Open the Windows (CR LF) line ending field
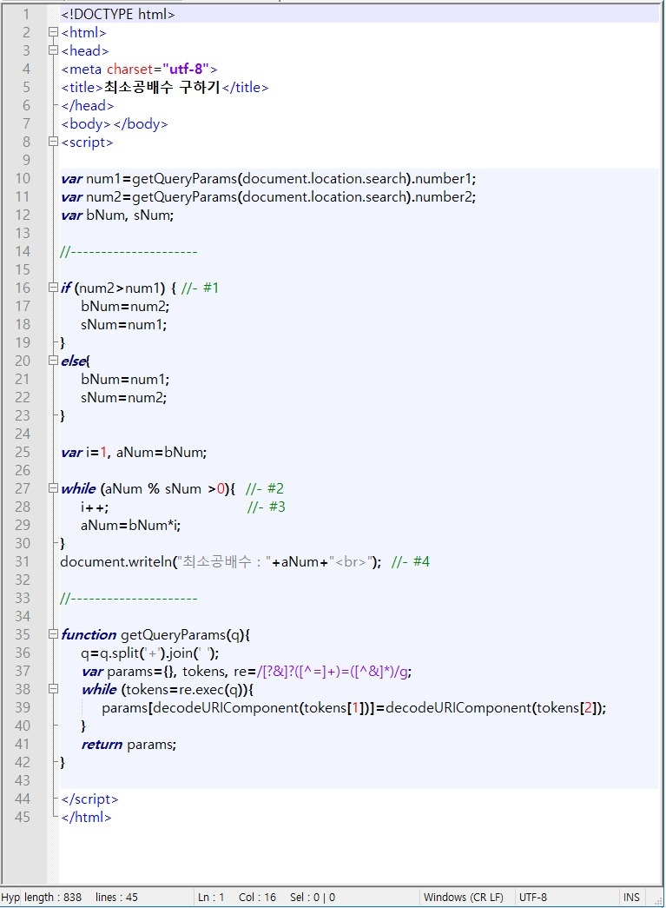 click(463, 897)
